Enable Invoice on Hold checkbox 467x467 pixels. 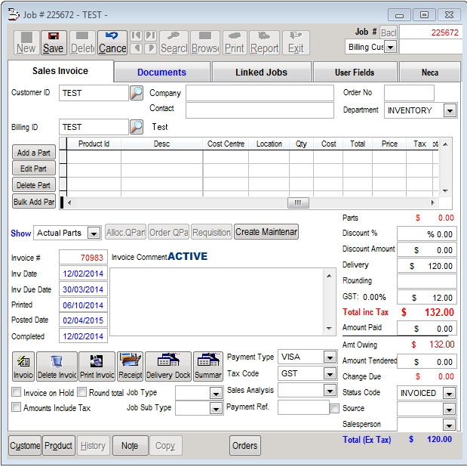(17, 393)
